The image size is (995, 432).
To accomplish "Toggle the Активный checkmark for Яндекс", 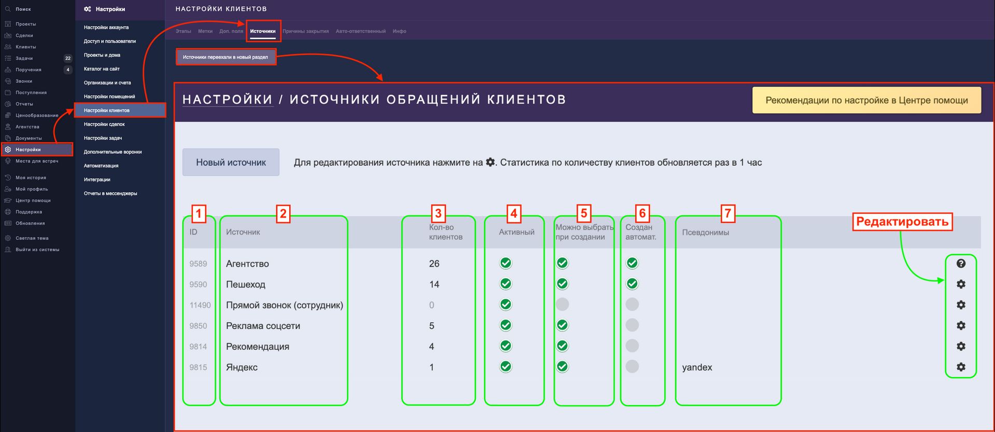I will click(x=506, y=367).
